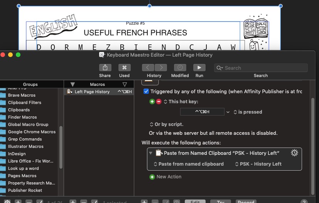The height and width of the screenshot is (203, 319).
Task: Select the Left Page History macro
Action: point(99,92)
